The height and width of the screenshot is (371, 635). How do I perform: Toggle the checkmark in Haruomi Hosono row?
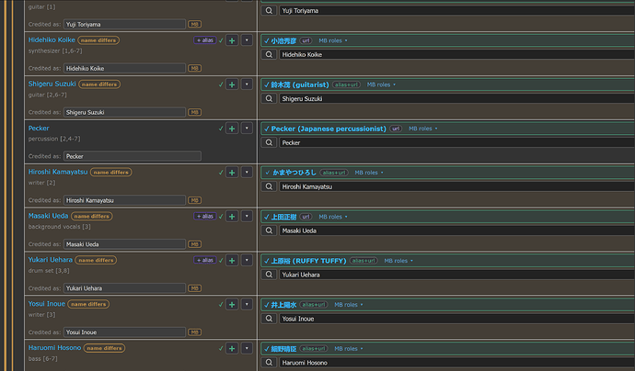(221, 348)
